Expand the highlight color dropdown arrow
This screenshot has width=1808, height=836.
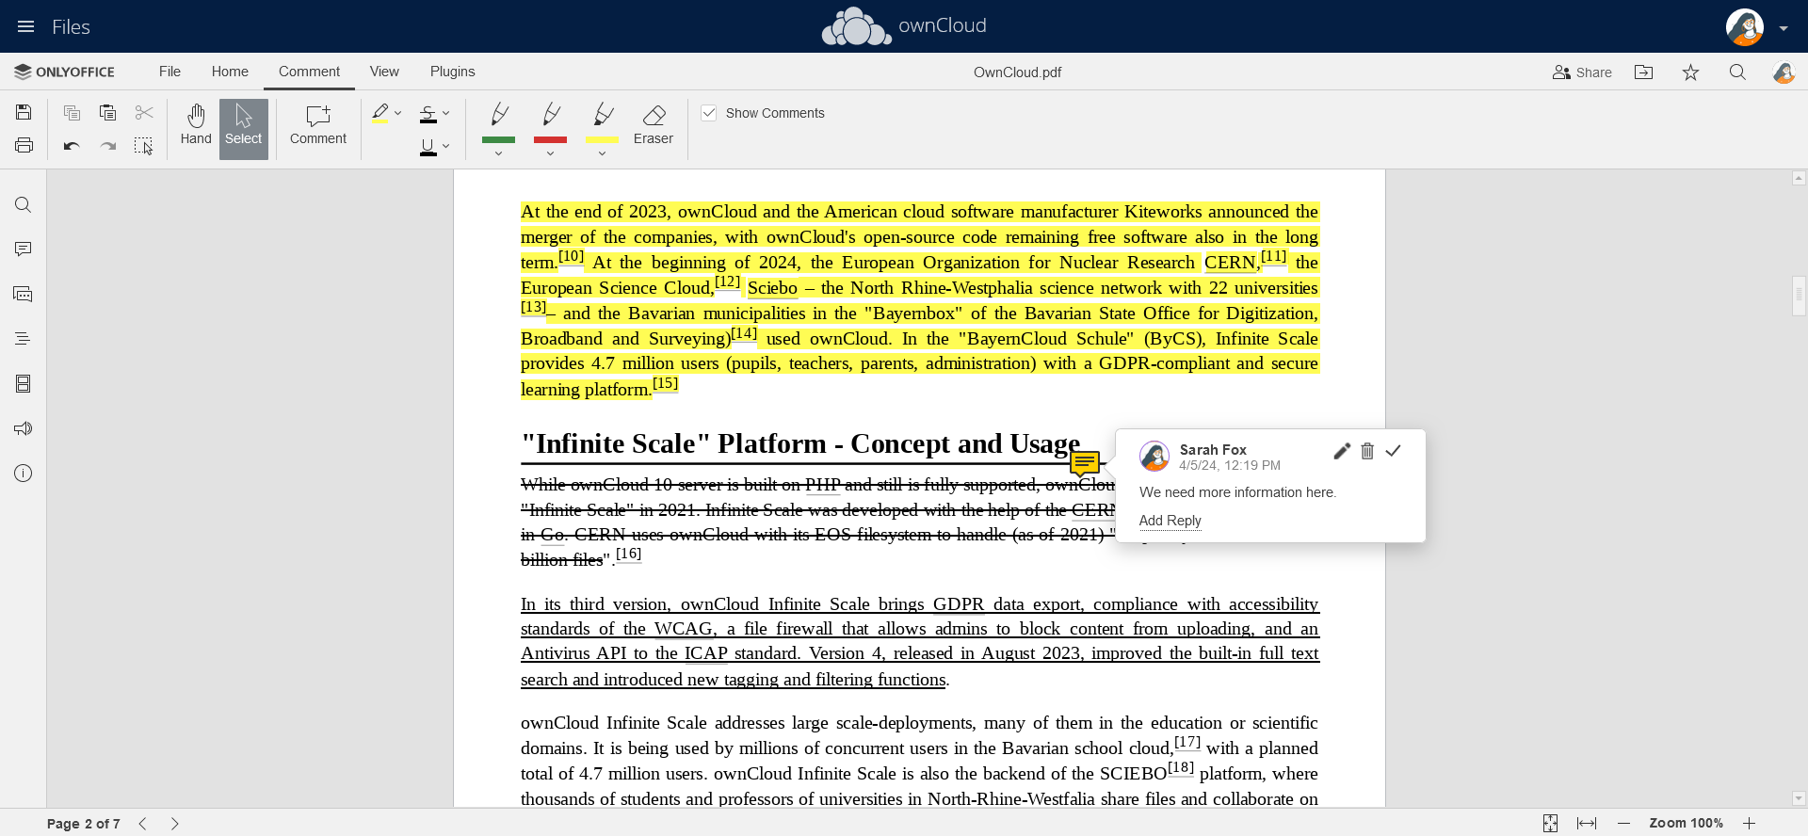click(398, 113)
